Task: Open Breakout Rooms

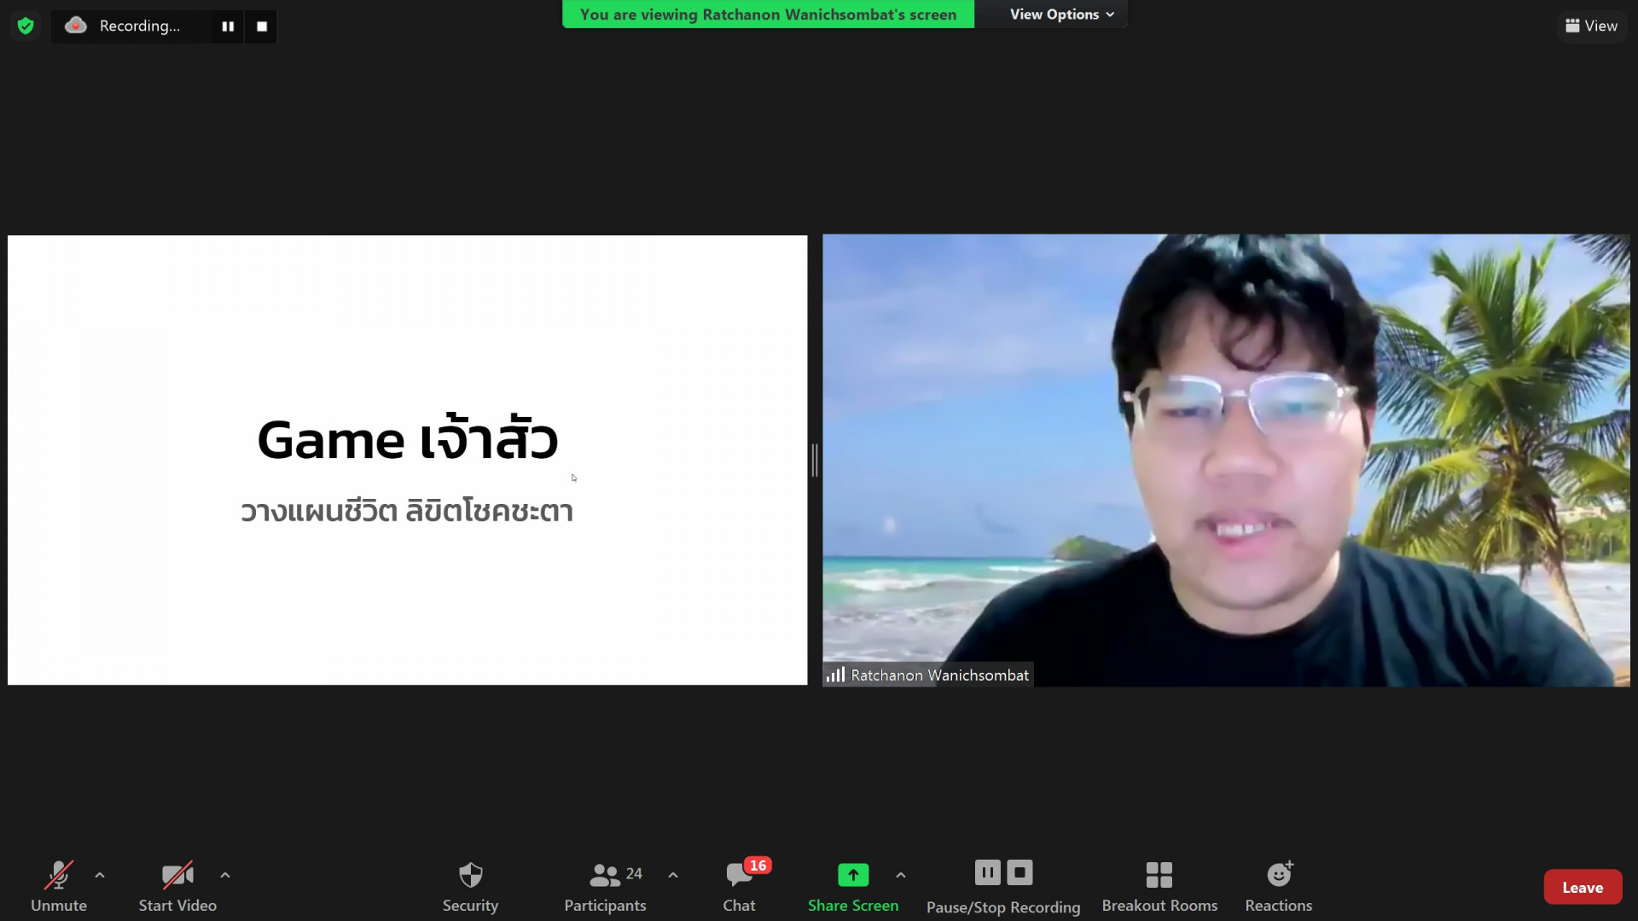Action: 1159,886
